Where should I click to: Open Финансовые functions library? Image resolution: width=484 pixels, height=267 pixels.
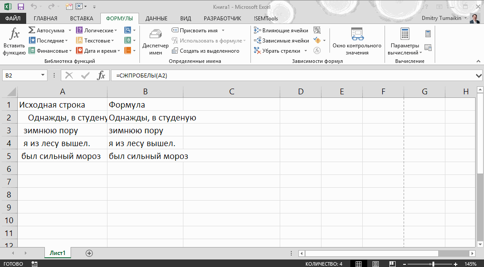tap(50, 51)
